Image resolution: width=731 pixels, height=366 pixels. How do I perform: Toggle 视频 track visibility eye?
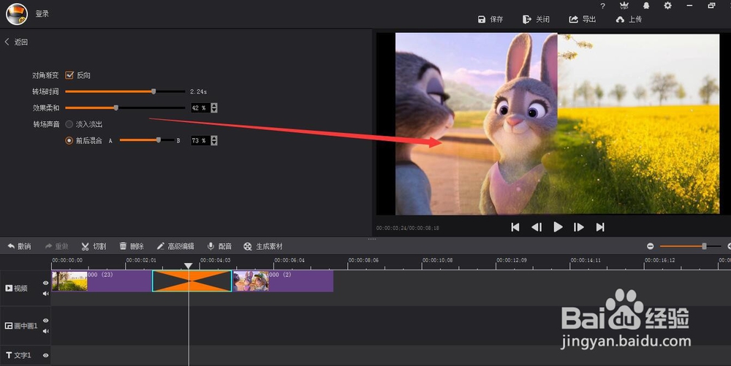(x=45, y=283)
